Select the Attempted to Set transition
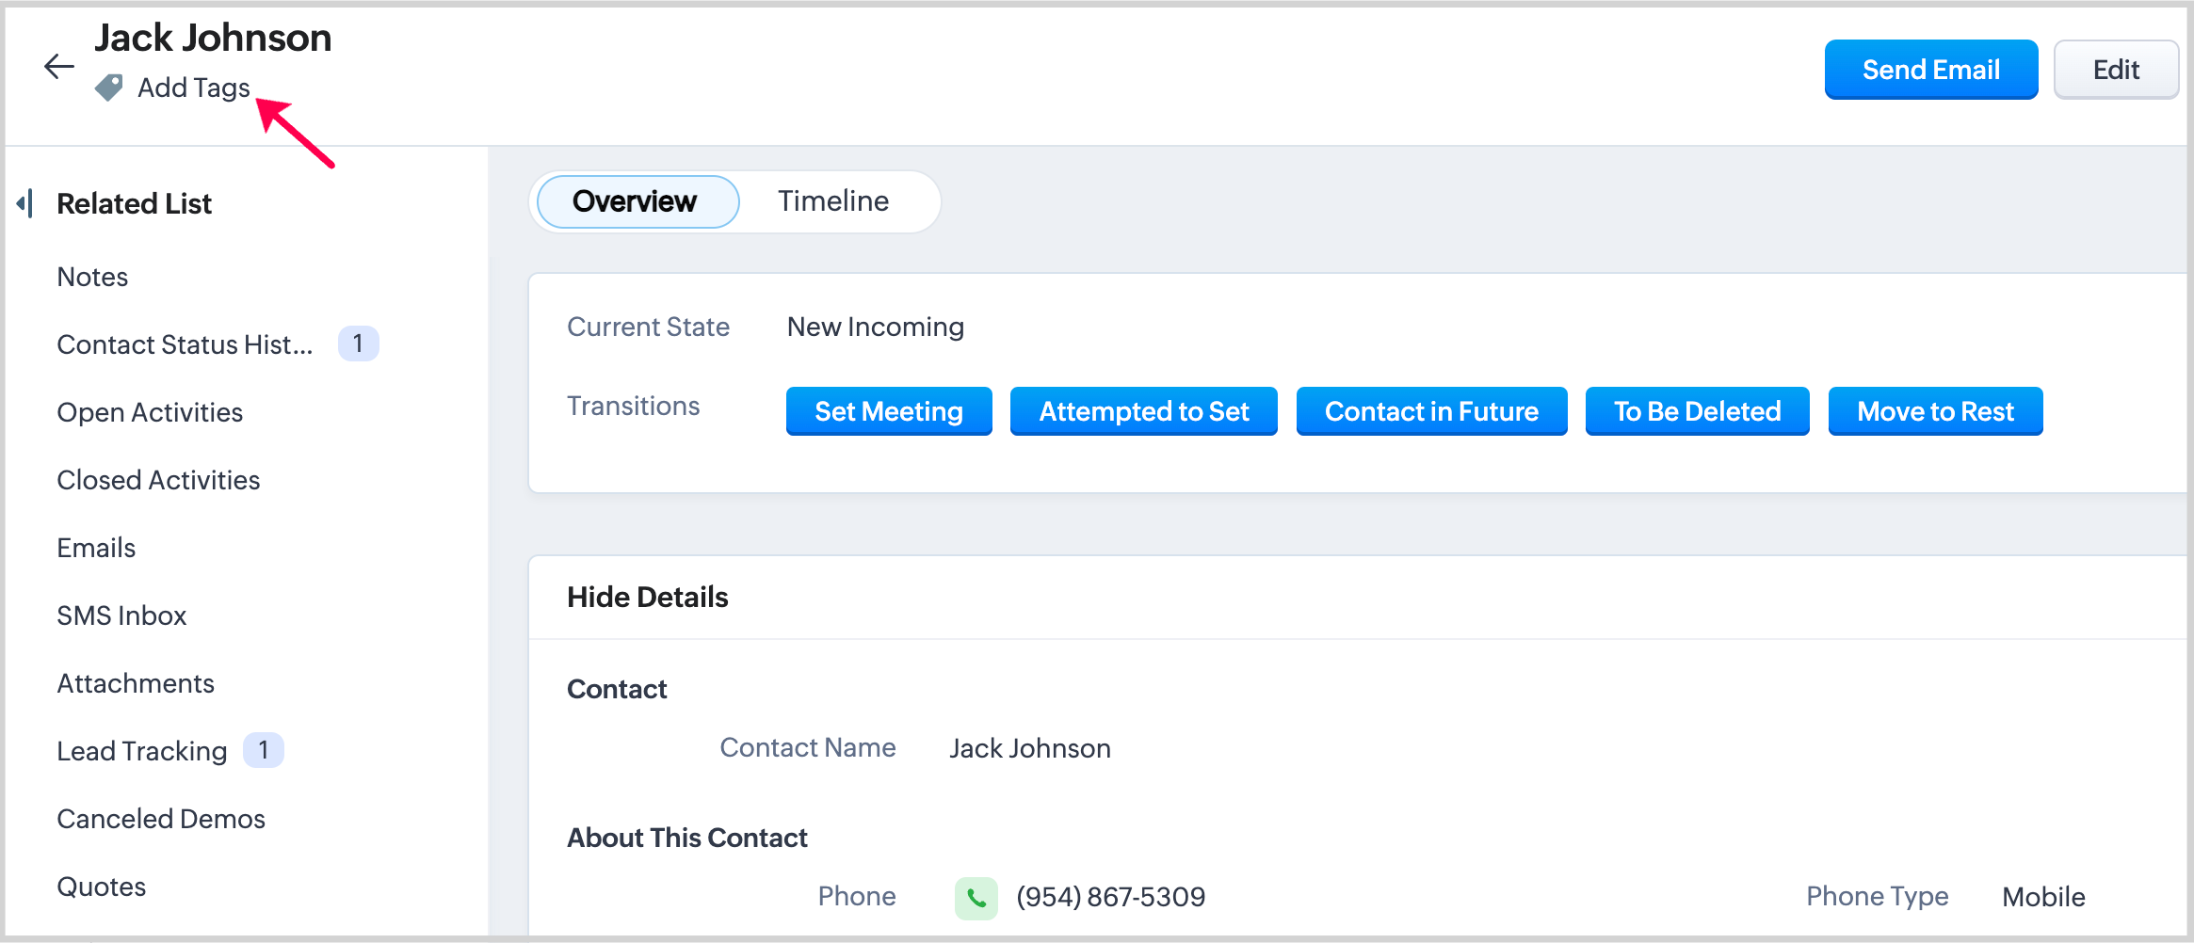 click(1143, 411)
